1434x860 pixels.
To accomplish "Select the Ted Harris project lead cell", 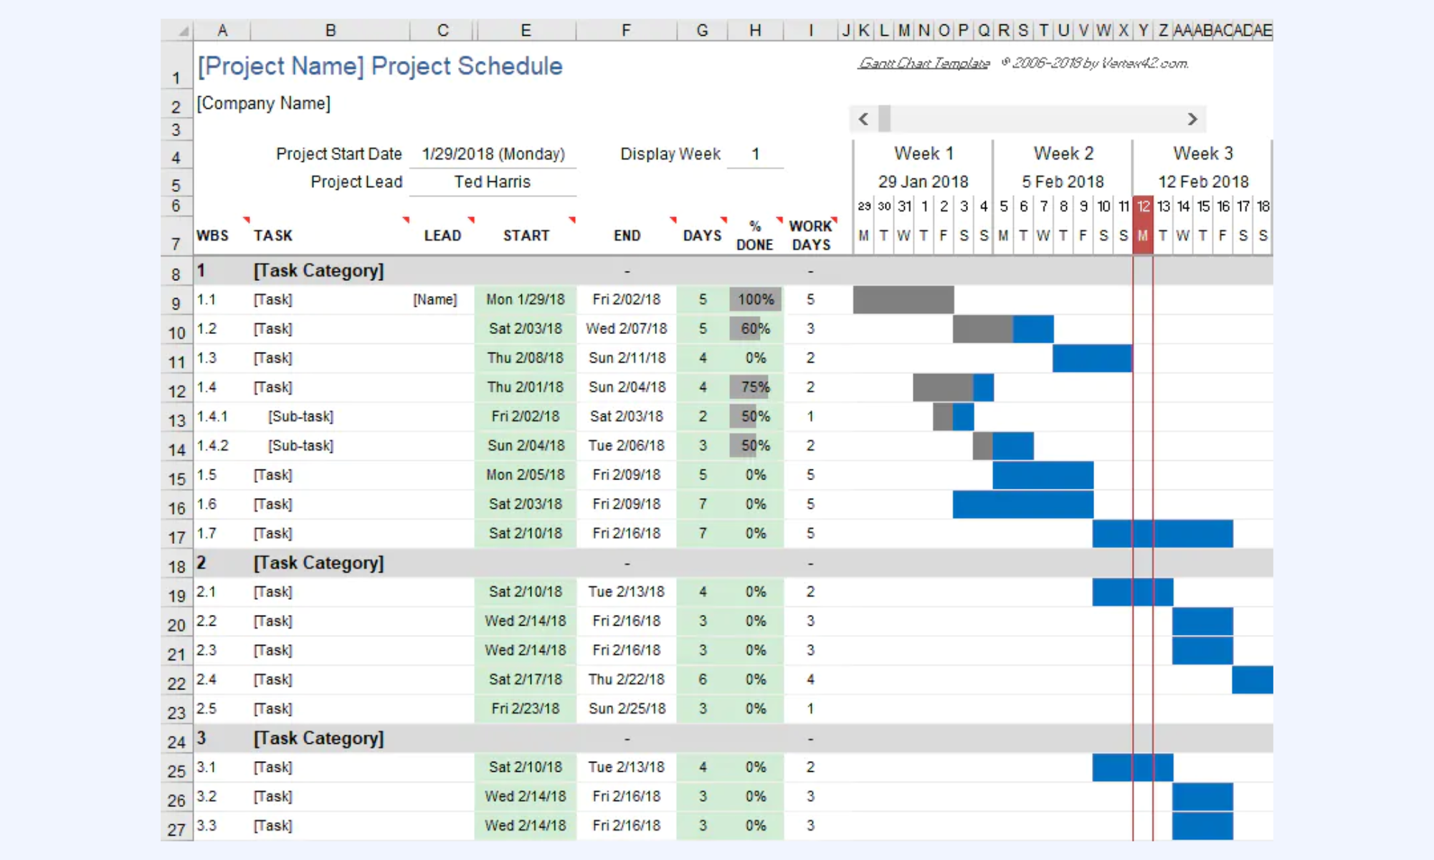I will (x=493, y=182).
